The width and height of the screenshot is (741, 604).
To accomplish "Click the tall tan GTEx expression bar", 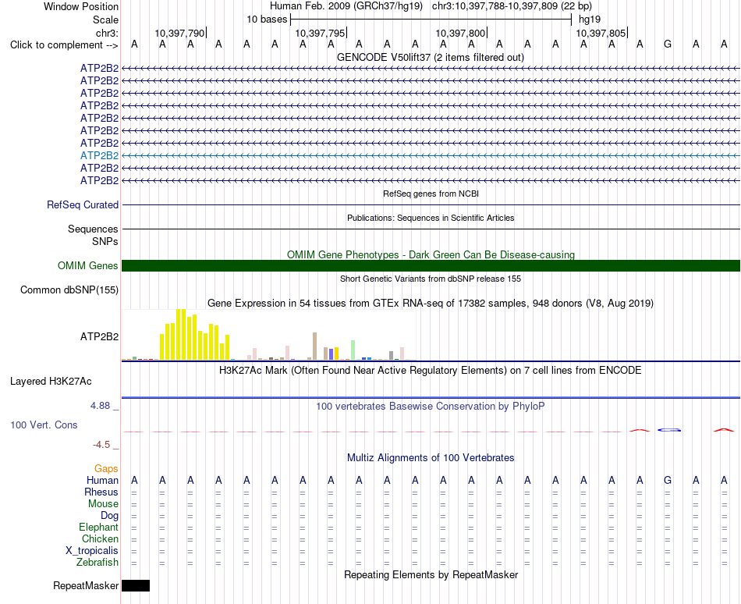I will (x=314, y=346).
